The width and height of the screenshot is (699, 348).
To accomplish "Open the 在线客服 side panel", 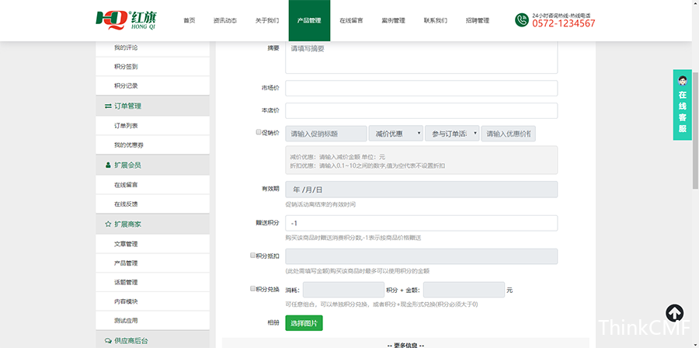I will point(683,105).
